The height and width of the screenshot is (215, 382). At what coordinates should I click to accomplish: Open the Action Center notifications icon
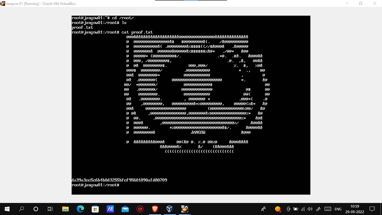click(372, 209)
